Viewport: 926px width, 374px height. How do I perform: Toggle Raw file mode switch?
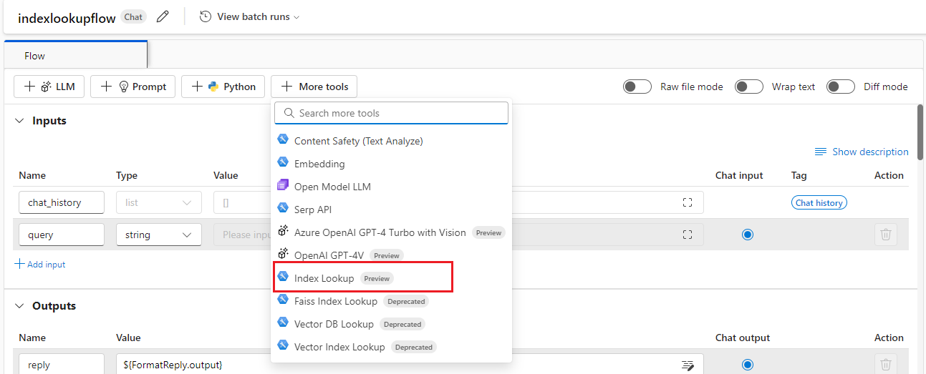637,87
